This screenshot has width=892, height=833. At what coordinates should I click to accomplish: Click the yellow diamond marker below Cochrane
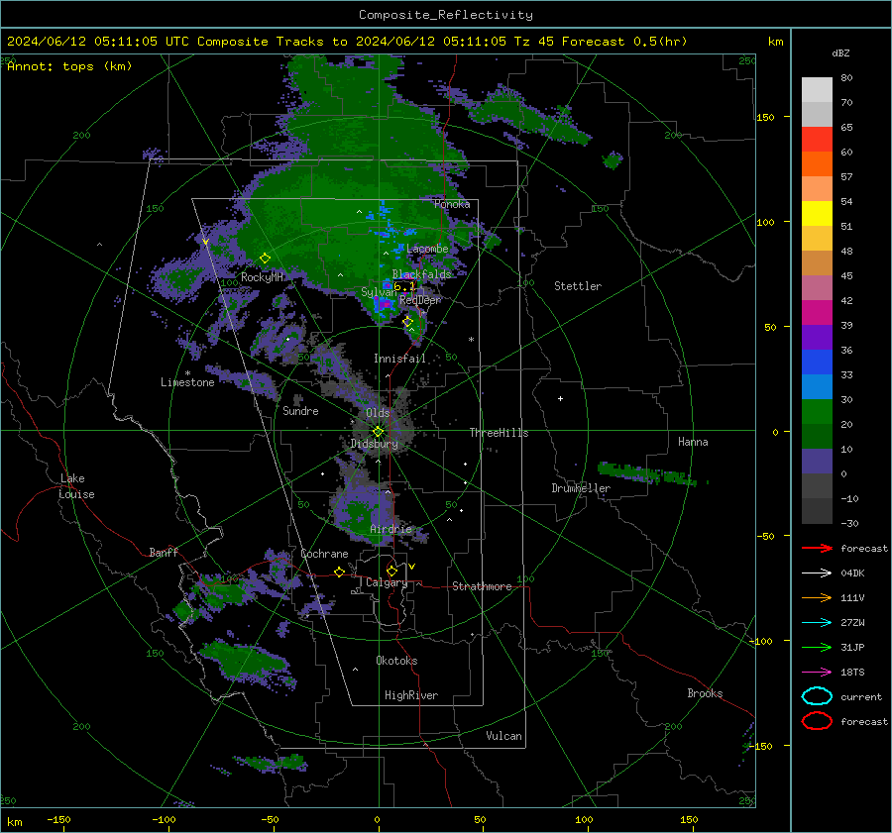coord(339,573)
